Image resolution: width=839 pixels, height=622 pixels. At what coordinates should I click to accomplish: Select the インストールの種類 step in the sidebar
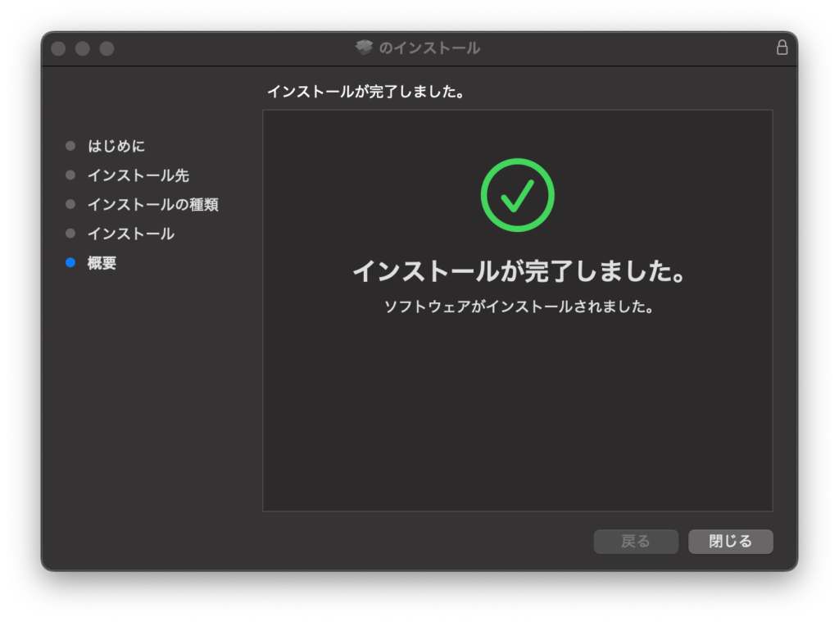152,204
